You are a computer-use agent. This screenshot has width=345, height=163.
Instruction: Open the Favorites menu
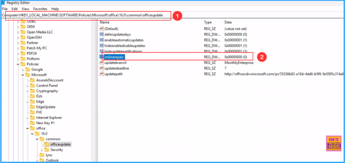[x=40, y=9]
